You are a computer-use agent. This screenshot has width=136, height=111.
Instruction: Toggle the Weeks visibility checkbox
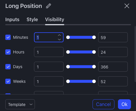pos(8,81)
